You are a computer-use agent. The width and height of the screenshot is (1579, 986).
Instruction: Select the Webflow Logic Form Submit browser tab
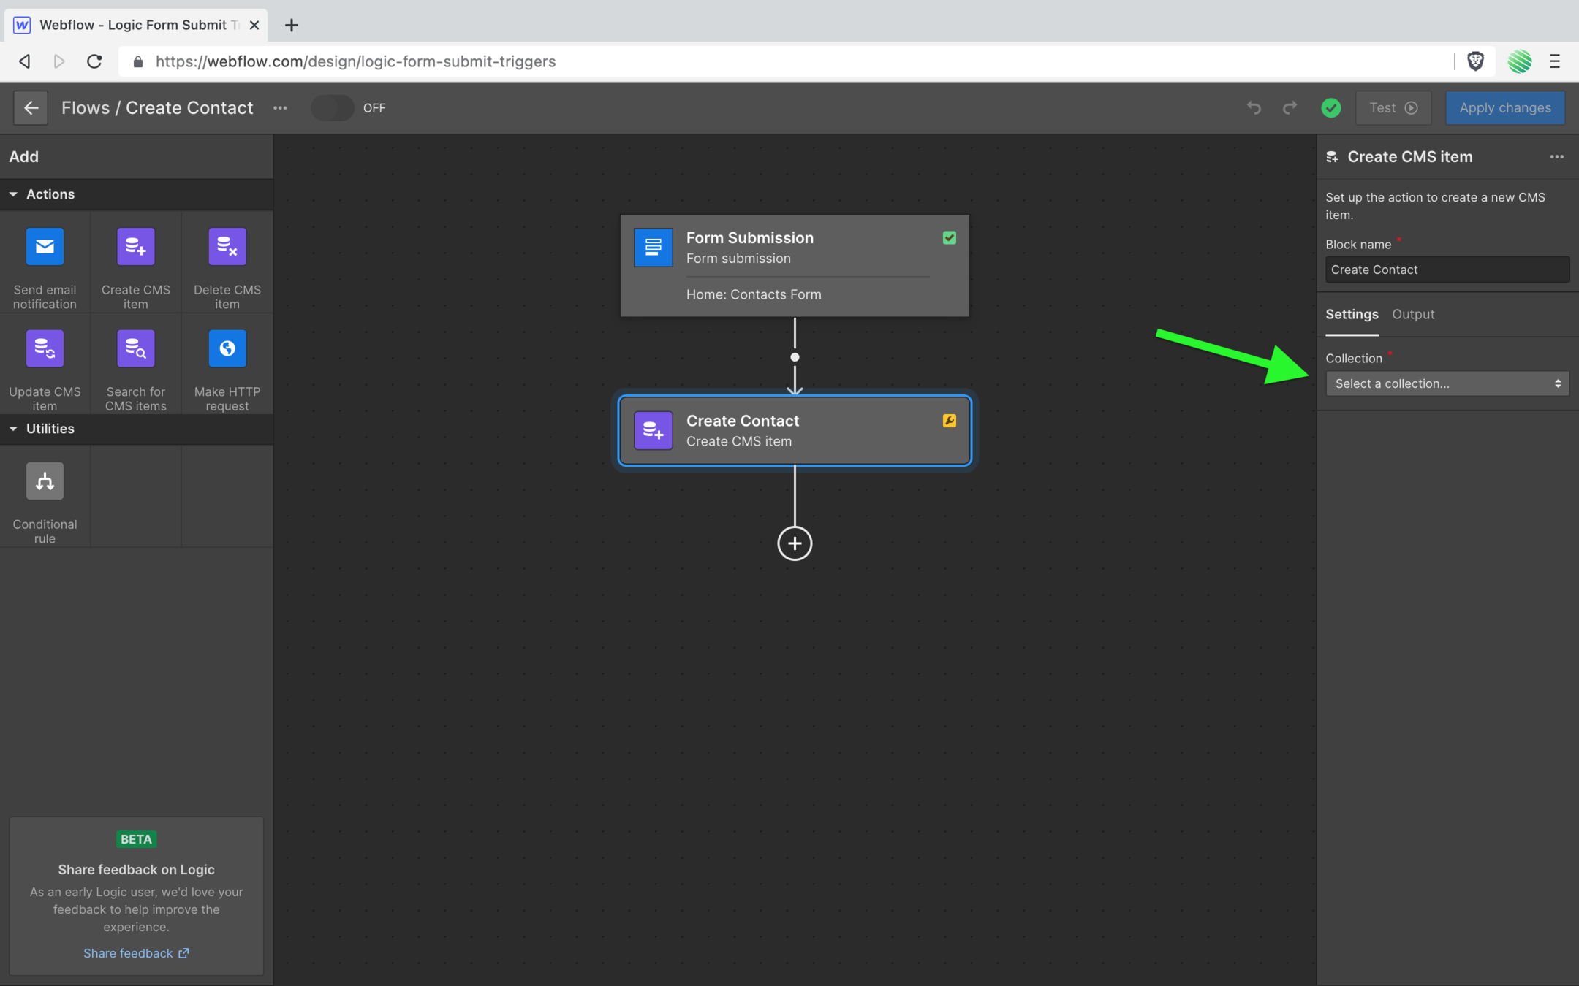[136, 26]
